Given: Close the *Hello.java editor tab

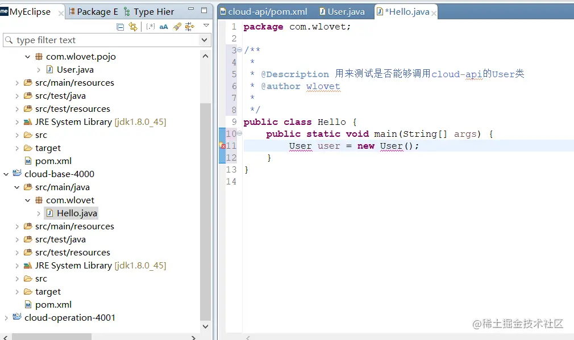Looking at the screenshot, I should point(434,14).
